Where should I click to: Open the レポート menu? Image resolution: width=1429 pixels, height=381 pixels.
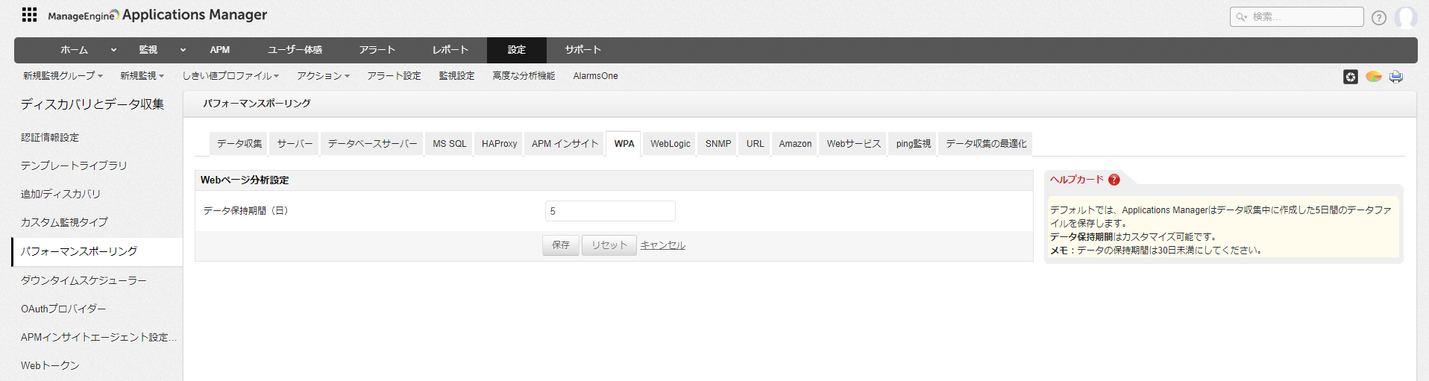click(x=450, y=50)
